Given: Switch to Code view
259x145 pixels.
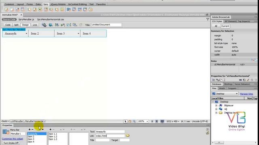Looking at the screenshot, I should coord(8,25).
